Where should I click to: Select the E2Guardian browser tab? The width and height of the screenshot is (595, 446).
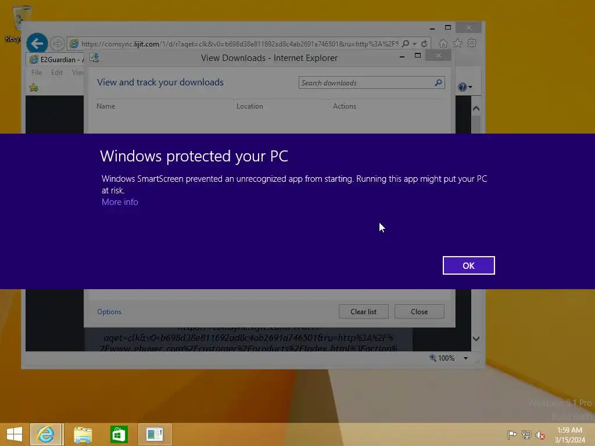(x=55, y=60)
